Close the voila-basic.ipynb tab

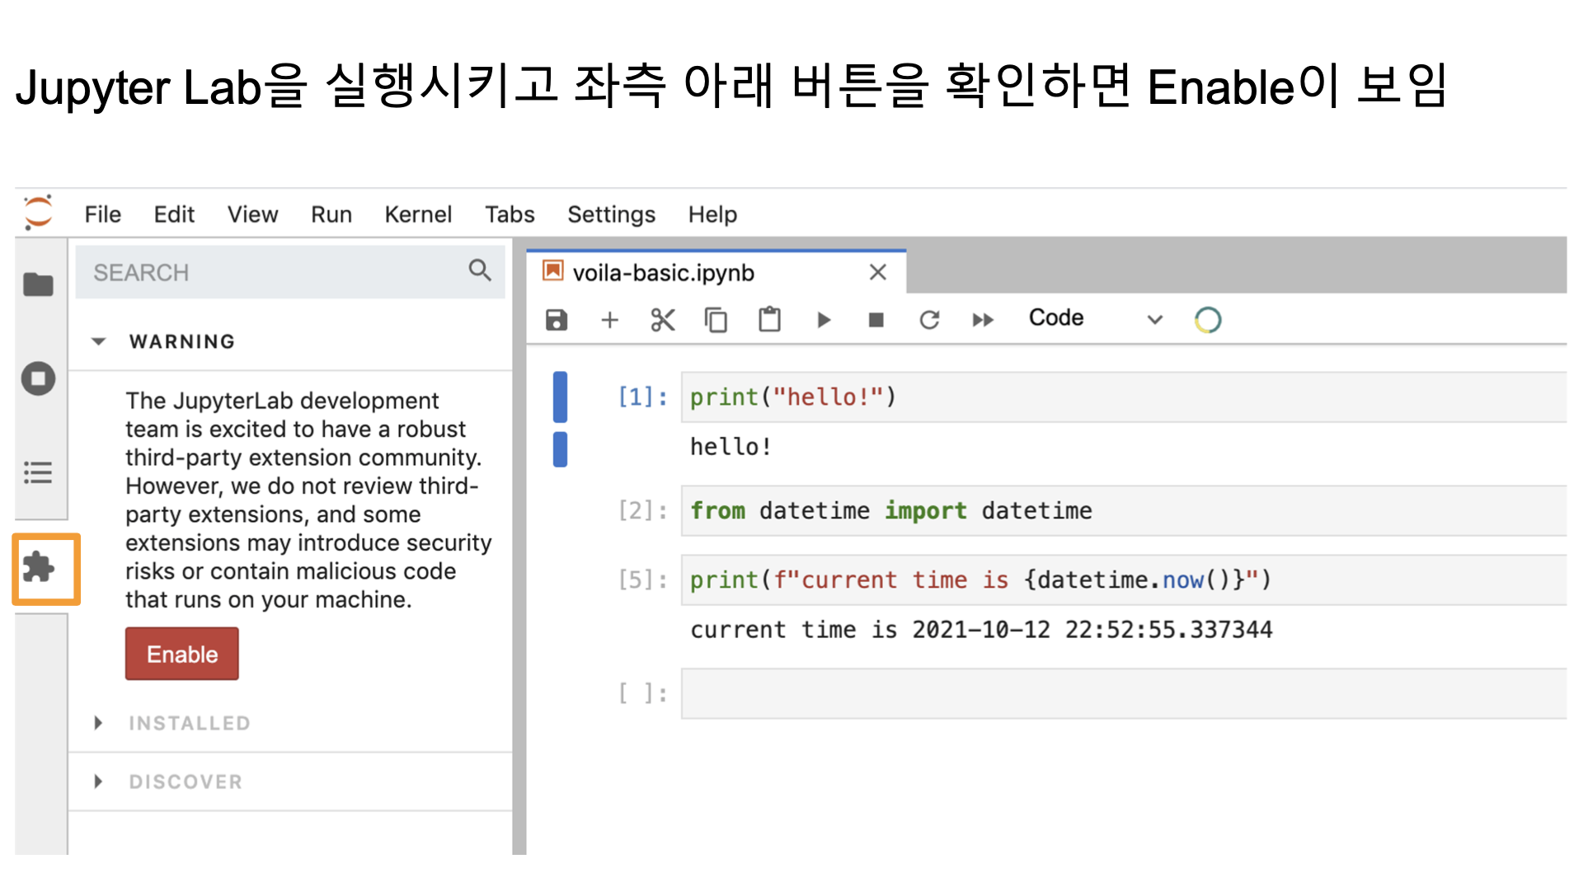878,272
